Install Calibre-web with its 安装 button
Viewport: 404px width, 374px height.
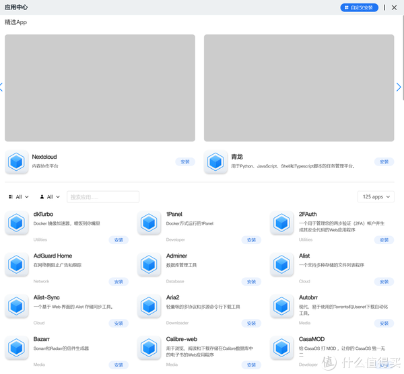coord(251,365)
